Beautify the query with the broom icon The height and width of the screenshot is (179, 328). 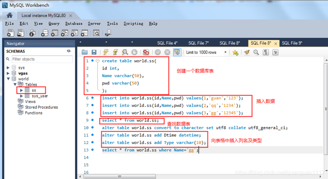tap(247, 52)
